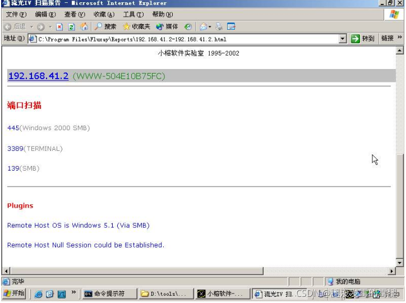Open the 搜索 search button

[x=105, y=26]
